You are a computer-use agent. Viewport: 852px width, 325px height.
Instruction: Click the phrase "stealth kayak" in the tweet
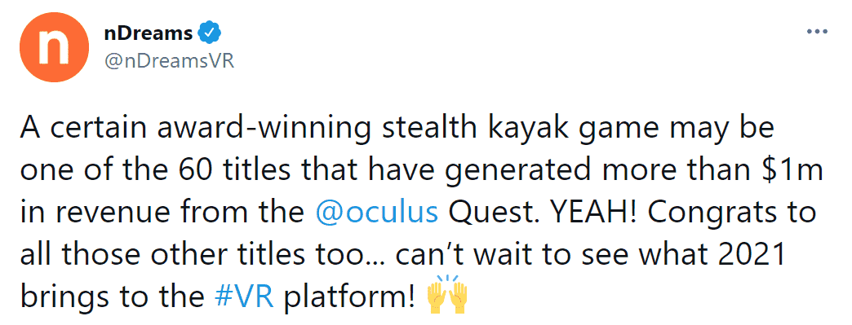click(x=442, y=130)
